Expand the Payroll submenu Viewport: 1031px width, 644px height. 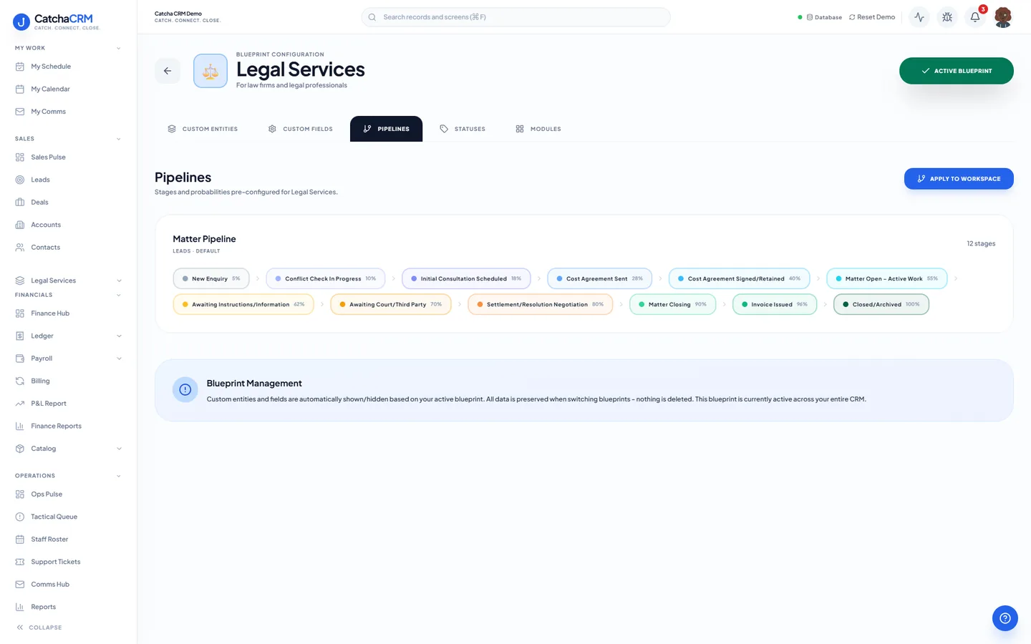[x=119, y=358]
